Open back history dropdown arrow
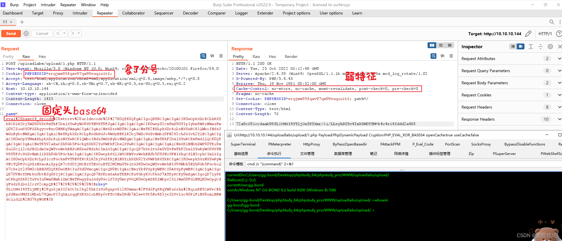562x241 pixels. 64,33
